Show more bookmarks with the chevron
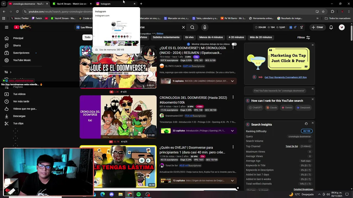 [x=317, y=18]
